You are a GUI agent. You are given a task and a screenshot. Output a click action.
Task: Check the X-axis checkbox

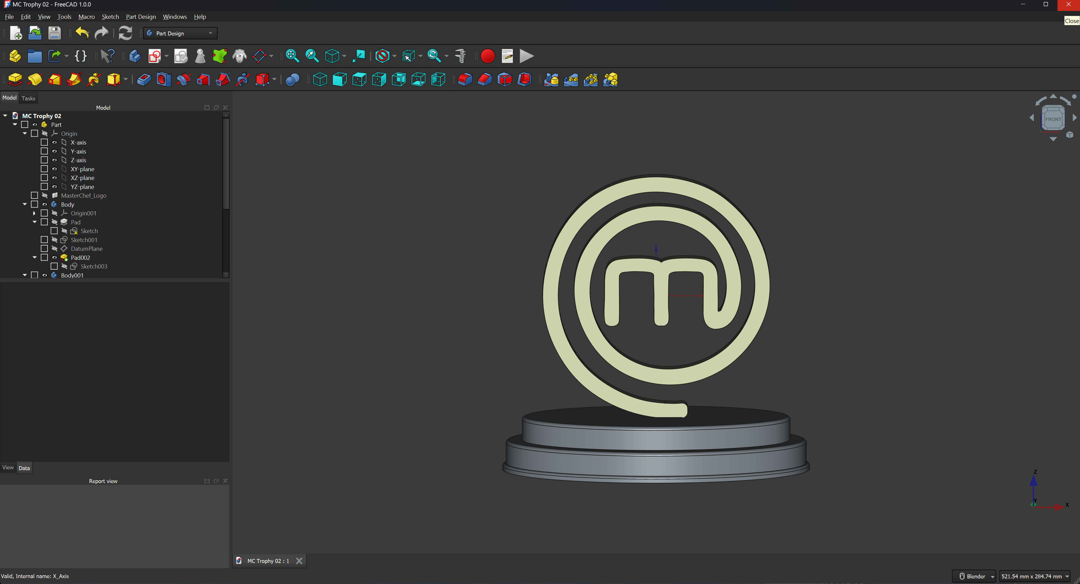tap(44, 142)
